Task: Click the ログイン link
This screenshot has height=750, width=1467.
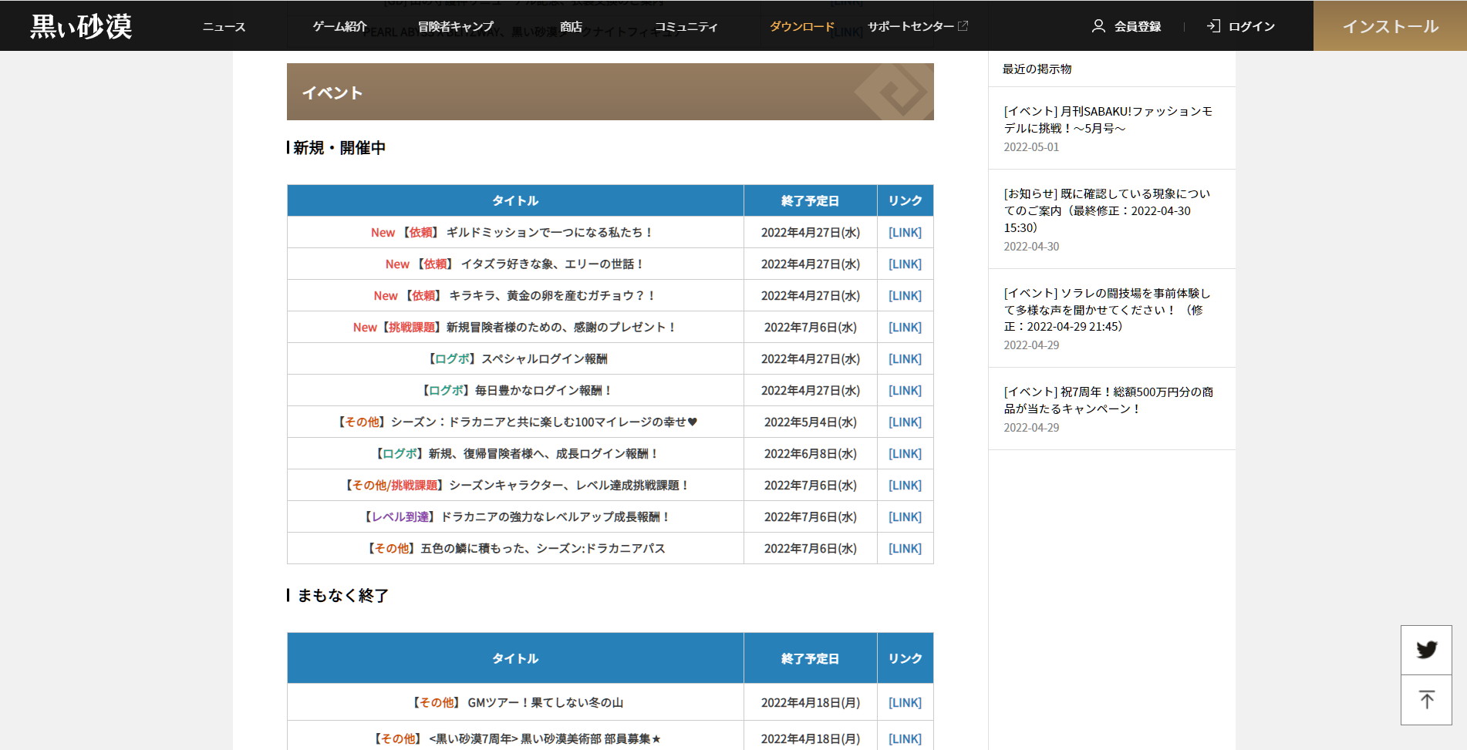Action: coord(1251,26)
